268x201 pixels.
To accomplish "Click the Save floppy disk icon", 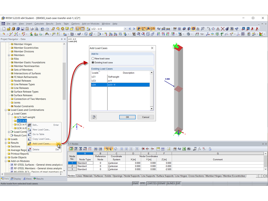I will [x=22, y=29].
